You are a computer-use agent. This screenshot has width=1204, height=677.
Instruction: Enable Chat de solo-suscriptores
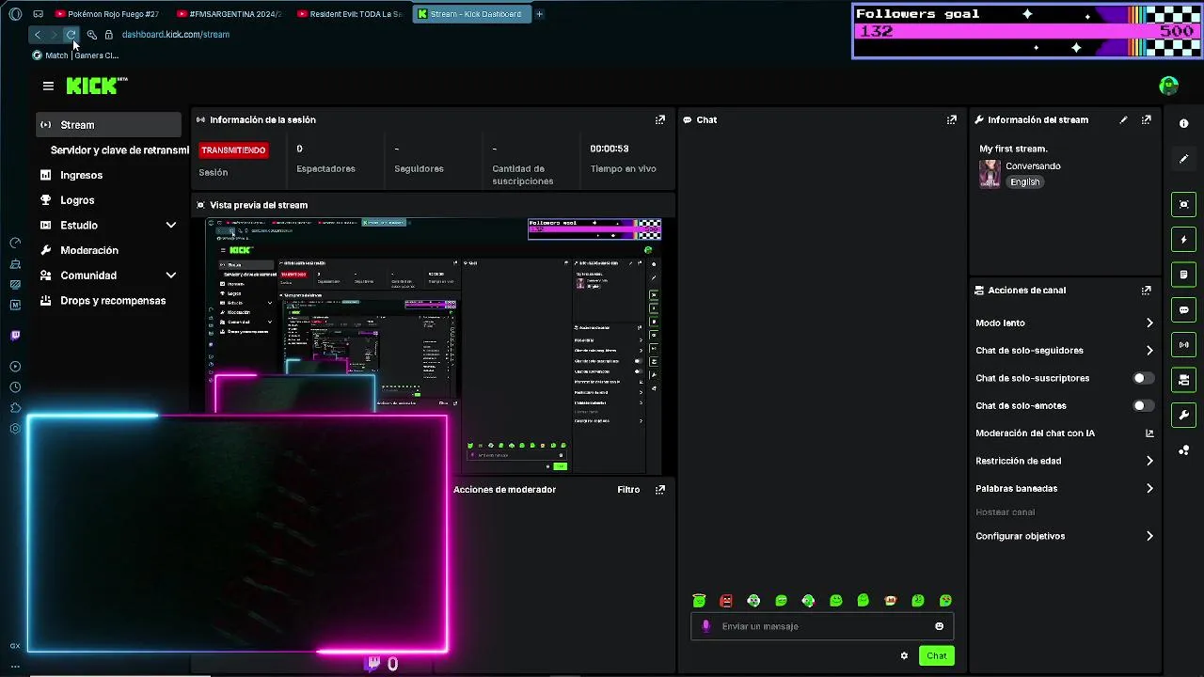(1143, 378)
